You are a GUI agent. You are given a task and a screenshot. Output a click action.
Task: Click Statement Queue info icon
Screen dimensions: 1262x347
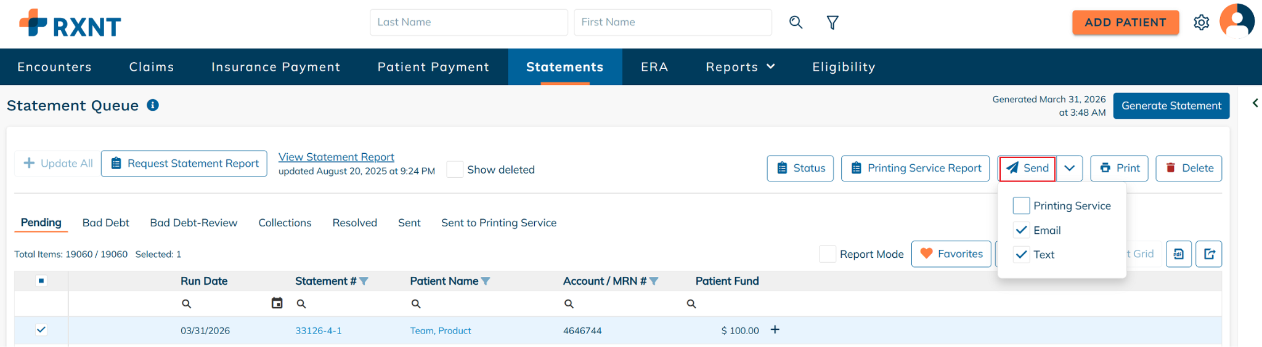pyautogui.click(x=153, y=105)
